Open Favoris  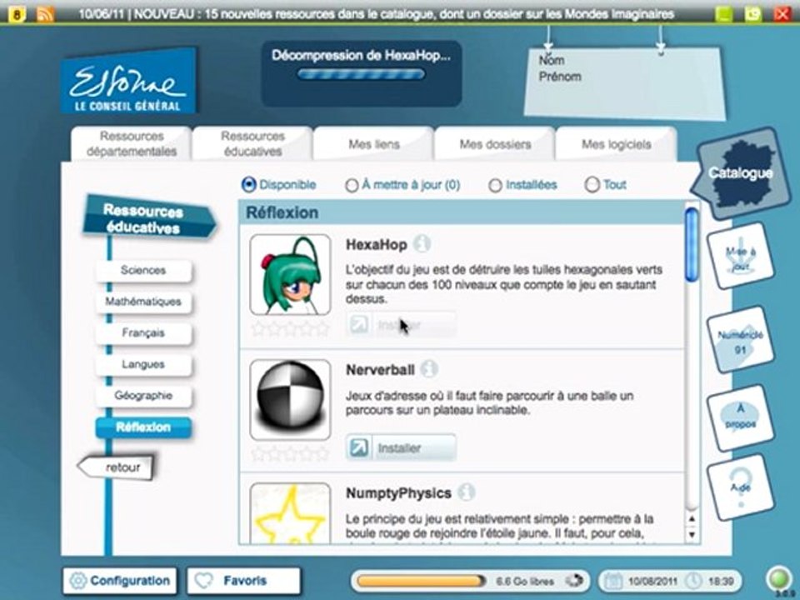(x=244, y=581)
